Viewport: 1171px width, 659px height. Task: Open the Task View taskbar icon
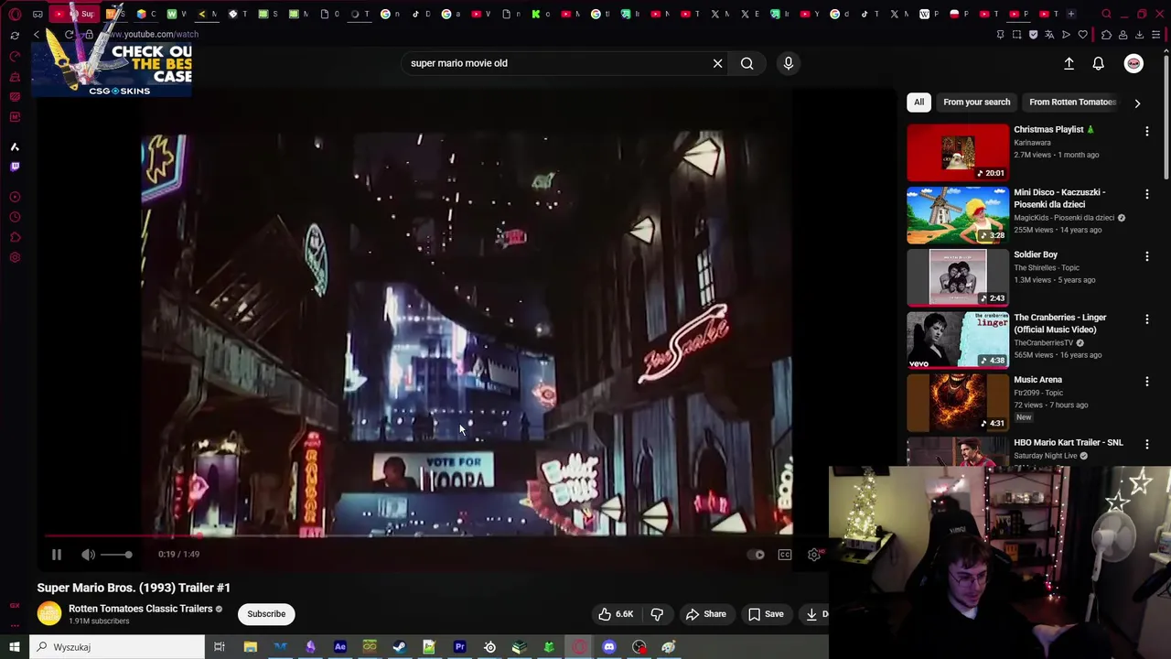(220, 647)
